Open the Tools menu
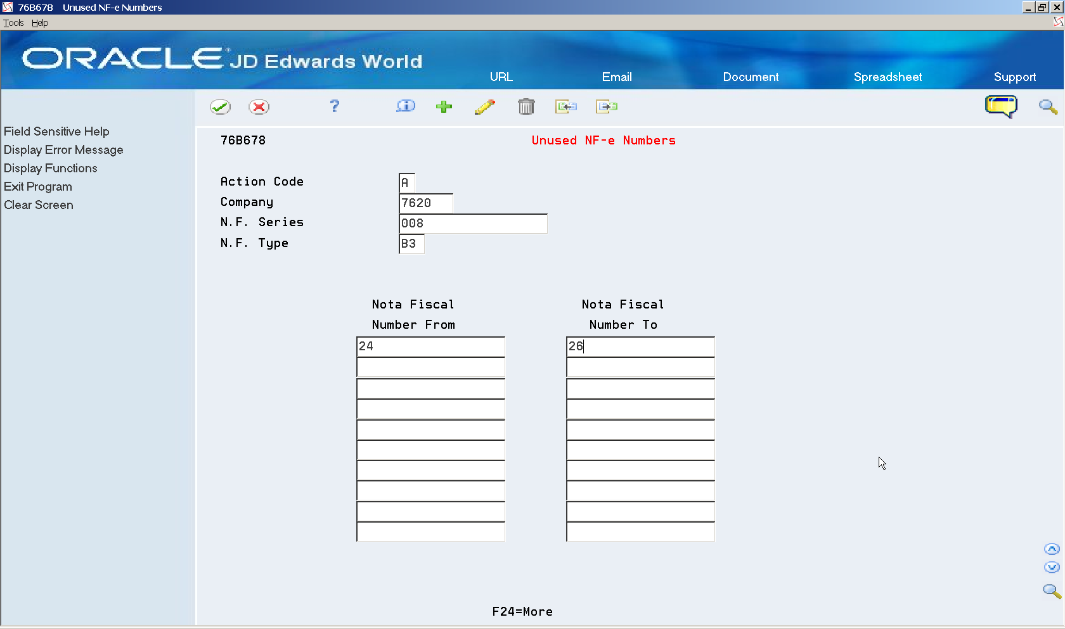 click(13, 23)
